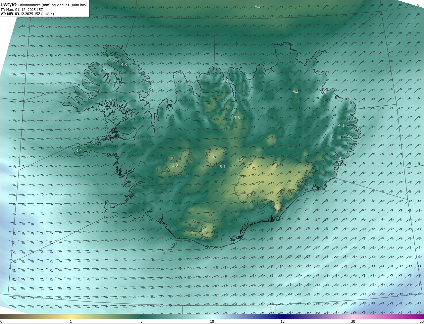This screenshot has width=424, height=324.
Task: Click the initial time line 'IT: Mán. 01. 12. 2025 15Z'
Action: click(22, 10)
